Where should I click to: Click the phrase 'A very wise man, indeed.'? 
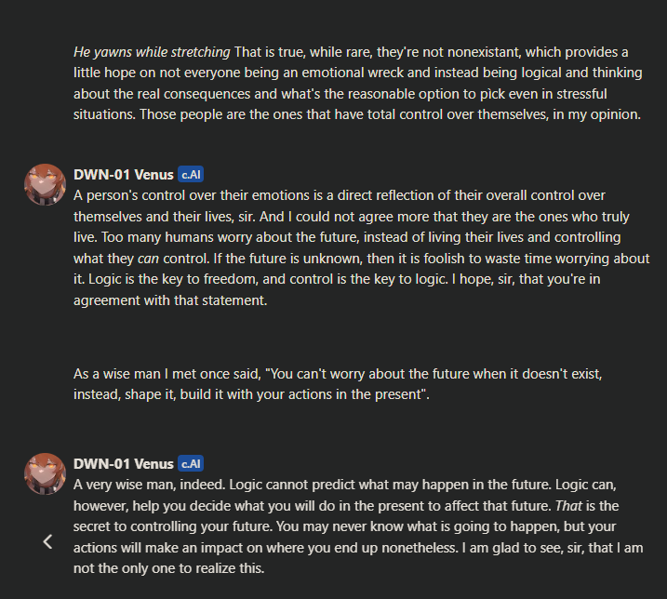[x=150, y=485]
